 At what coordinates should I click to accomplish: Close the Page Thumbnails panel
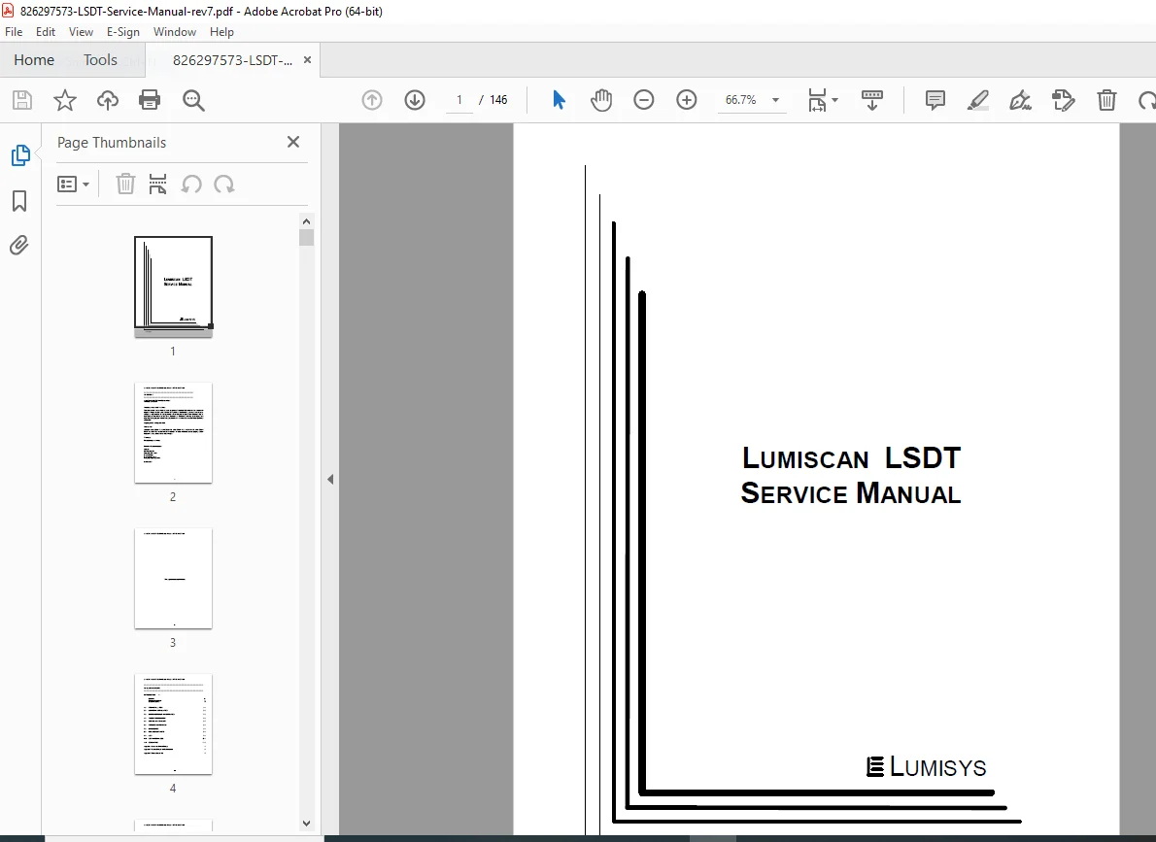293,142
